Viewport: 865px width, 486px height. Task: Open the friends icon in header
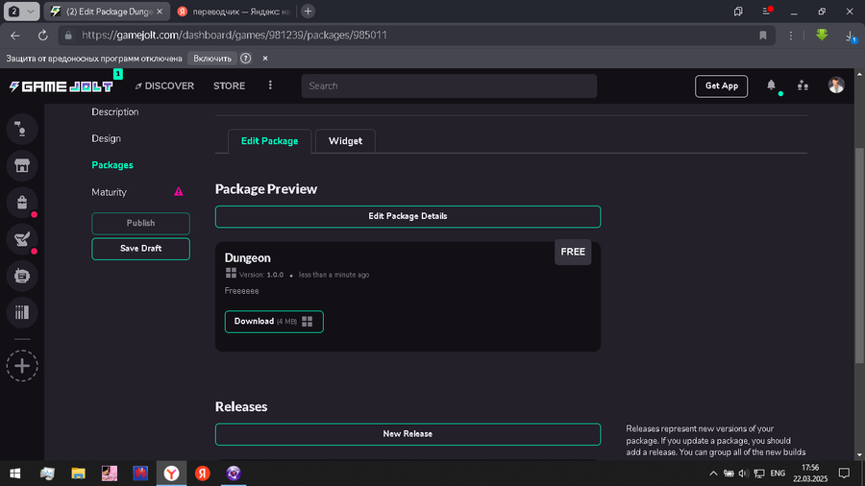click(803, 85)
